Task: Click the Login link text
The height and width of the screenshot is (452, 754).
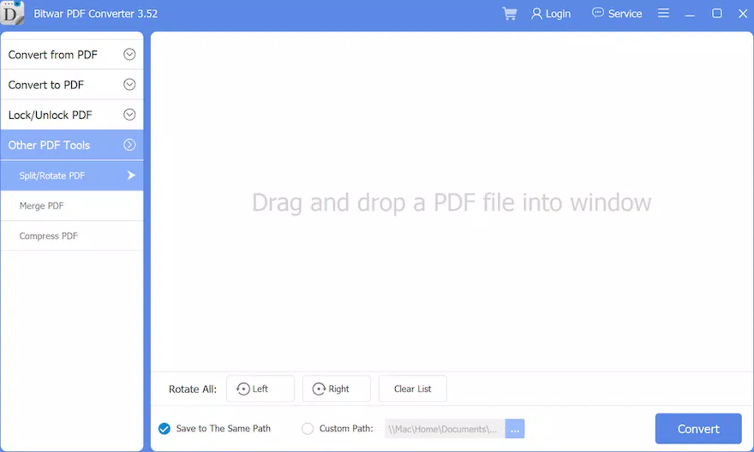Action: pyautogui.click(x=558, y=14)
